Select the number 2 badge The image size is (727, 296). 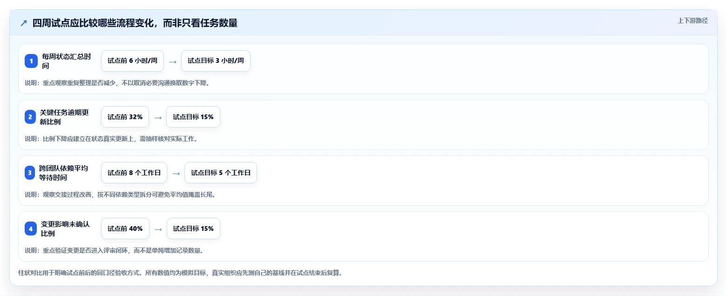(31, 117)
